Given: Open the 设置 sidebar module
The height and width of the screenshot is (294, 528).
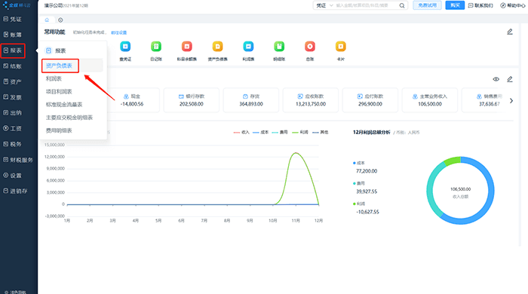Looking at the screenshot, I should click(13, 175).
